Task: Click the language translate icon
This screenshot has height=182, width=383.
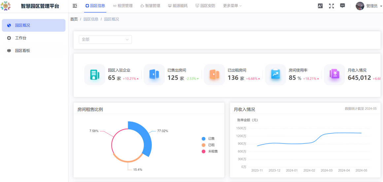Action: click(x=320, y=6)
